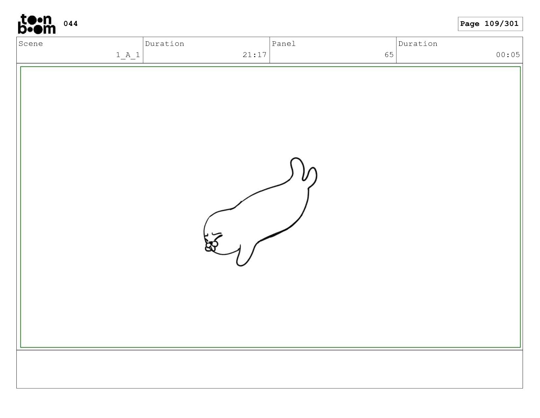Select the scene value '1_A_1'
This screenshot has width=540, height=418.
point(128,55)
